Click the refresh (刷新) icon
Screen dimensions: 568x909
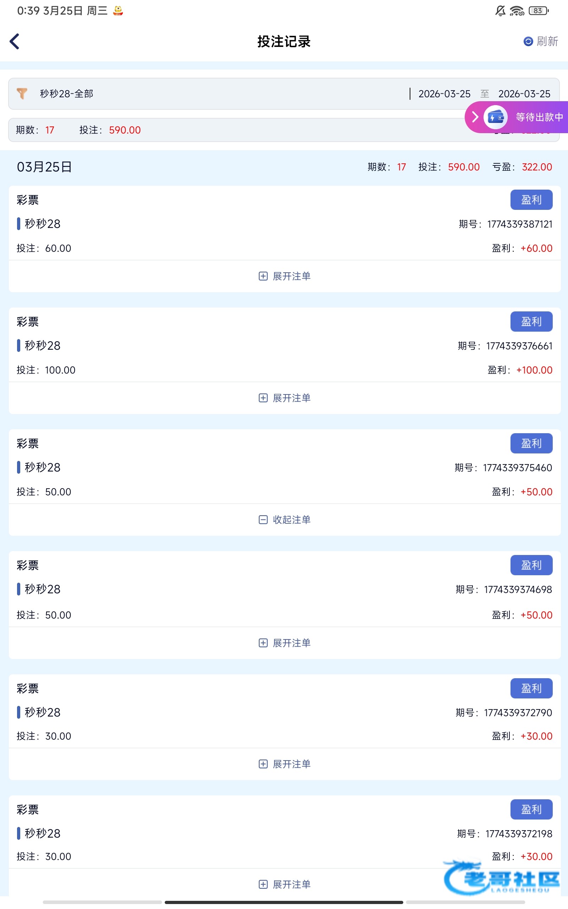[x=528, y=41]
